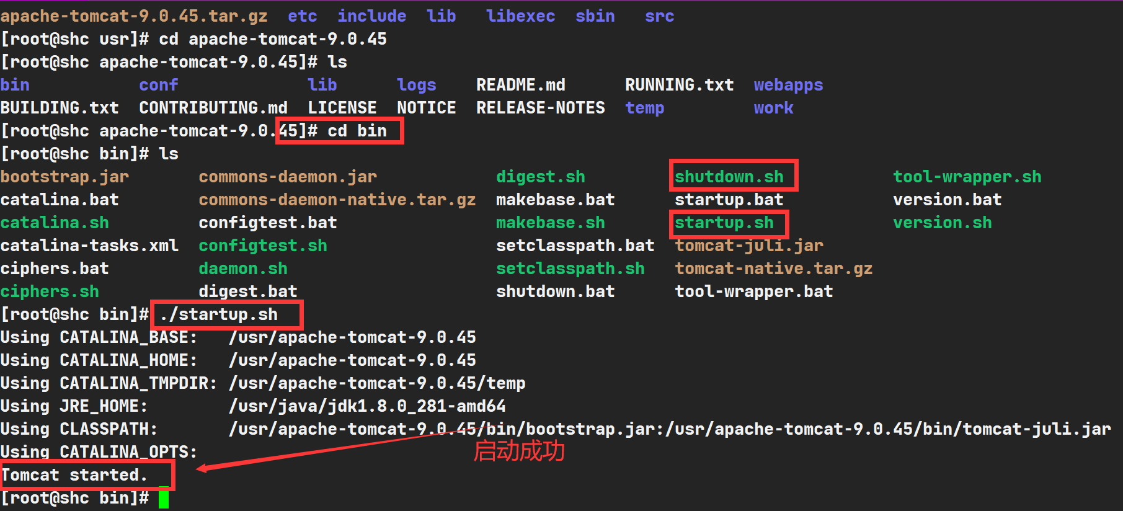The height and width of the screenshot is (511, 1123).
Task: Click commons-daemon-native.tar.gz file name
Action: point(337,200)
